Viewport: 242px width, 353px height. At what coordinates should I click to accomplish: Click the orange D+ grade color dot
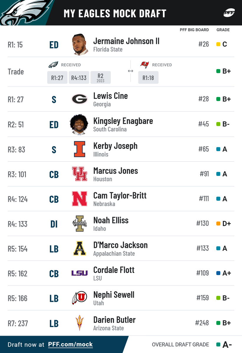tap(218, 224)
